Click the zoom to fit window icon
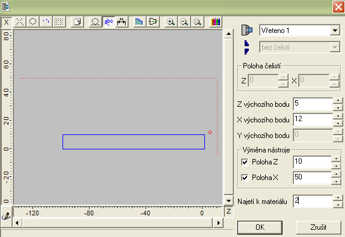 [x=197, y=22]
